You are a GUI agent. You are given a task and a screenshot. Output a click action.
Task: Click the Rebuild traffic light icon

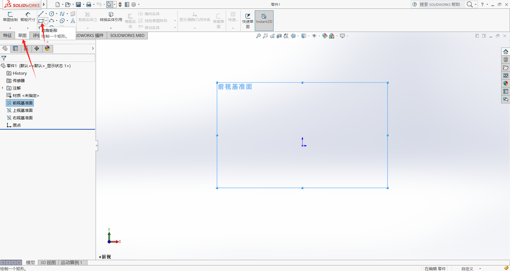[120, 5]
